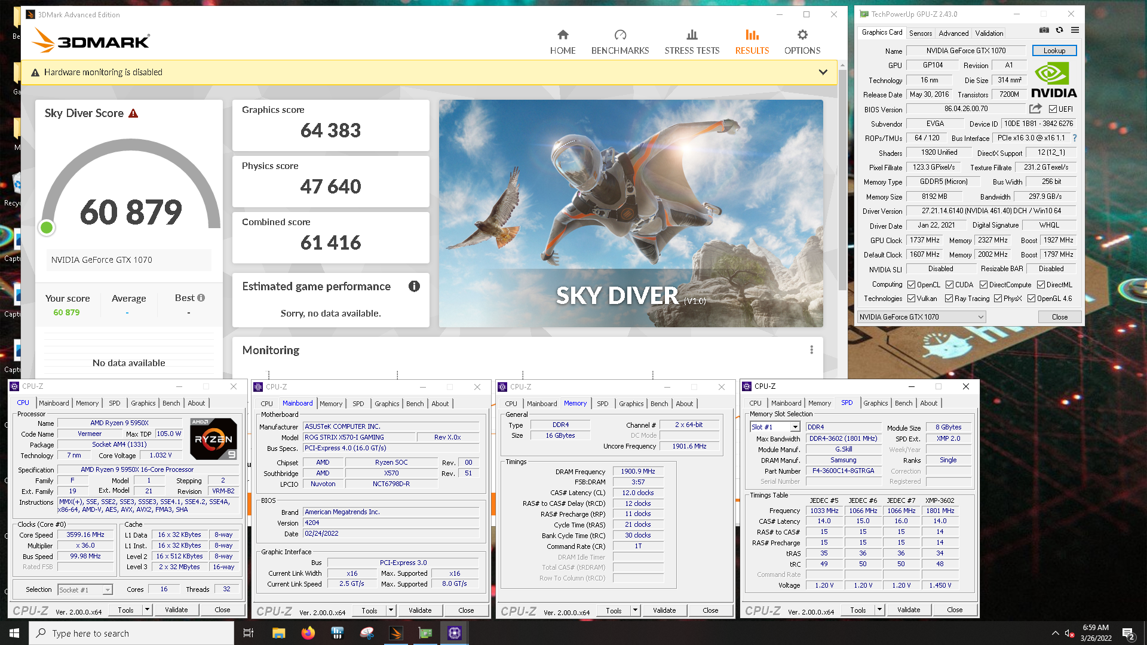Open the Slot #1 dropdown in CPU-Z SPD
The height and width of the screenshot is (645, 1147).
(x=775, y=427)
